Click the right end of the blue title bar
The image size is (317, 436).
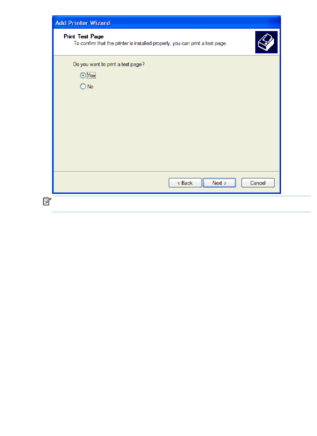[x=272, y=23]
